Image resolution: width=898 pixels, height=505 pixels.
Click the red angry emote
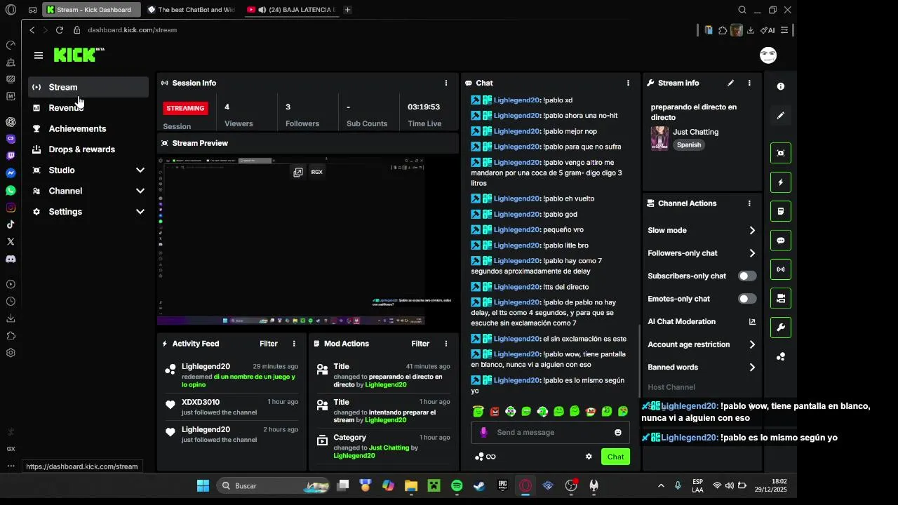tap(495, 412)
